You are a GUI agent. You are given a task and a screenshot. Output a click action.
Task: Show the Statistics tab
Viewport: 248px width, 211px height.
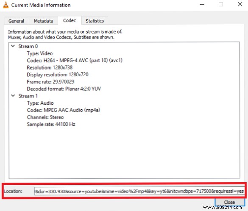[x=95, y=21]
